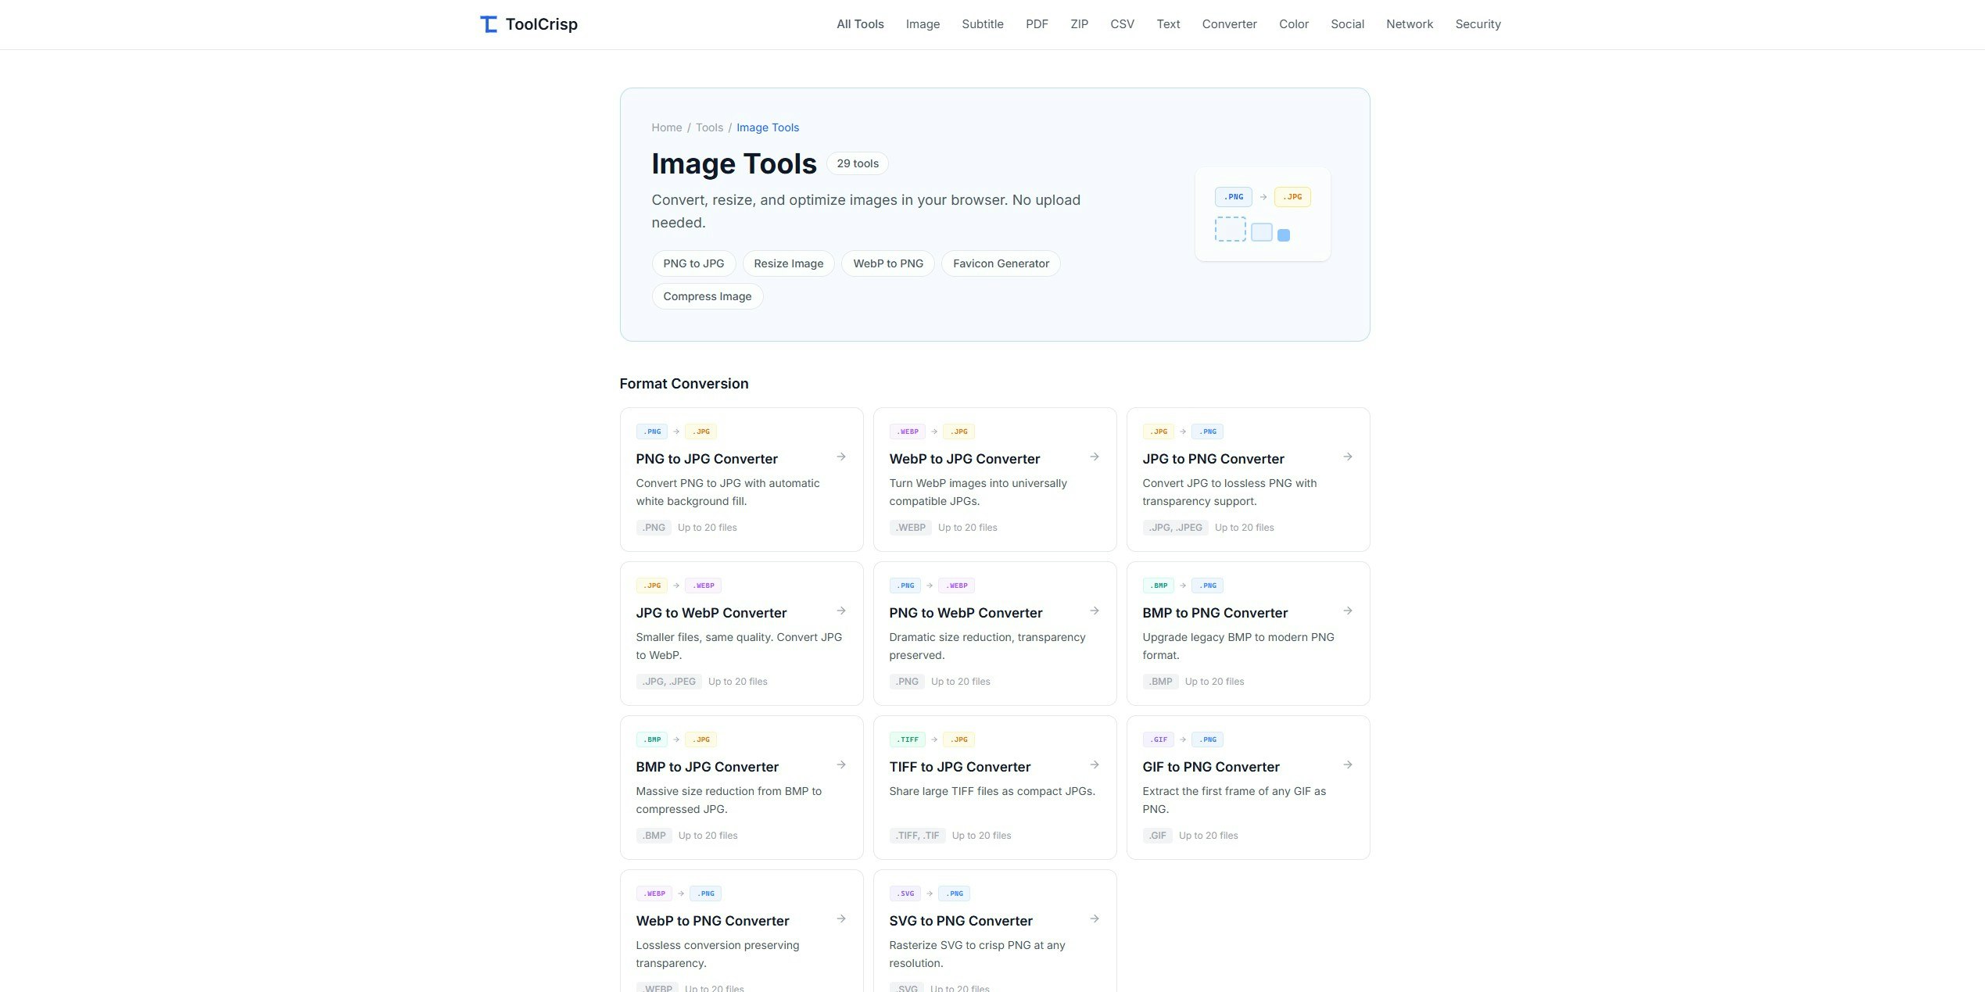Viewport: 1985px width, 992px height.
Task: Click the .GIF badge on GIF to PNG Converter
Action: (1158, 739)
